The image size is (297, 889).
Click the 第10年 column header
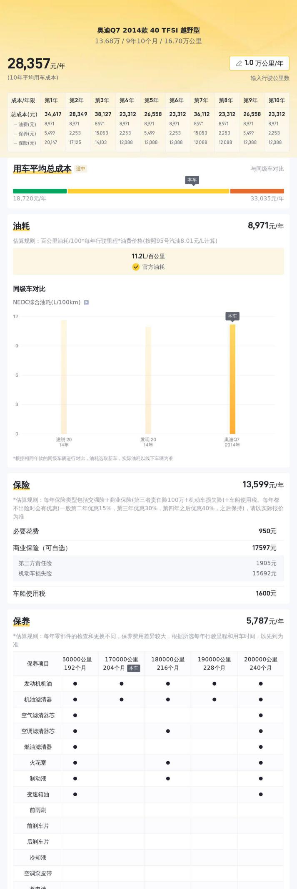click(277, 101)
